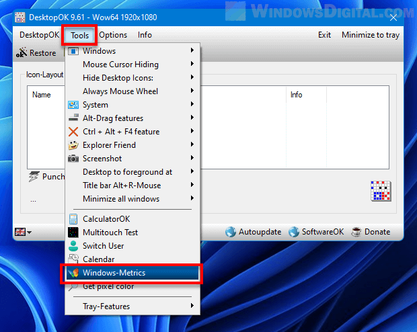Click the System monitor icon
417x332 pixels.
point(73,105)
